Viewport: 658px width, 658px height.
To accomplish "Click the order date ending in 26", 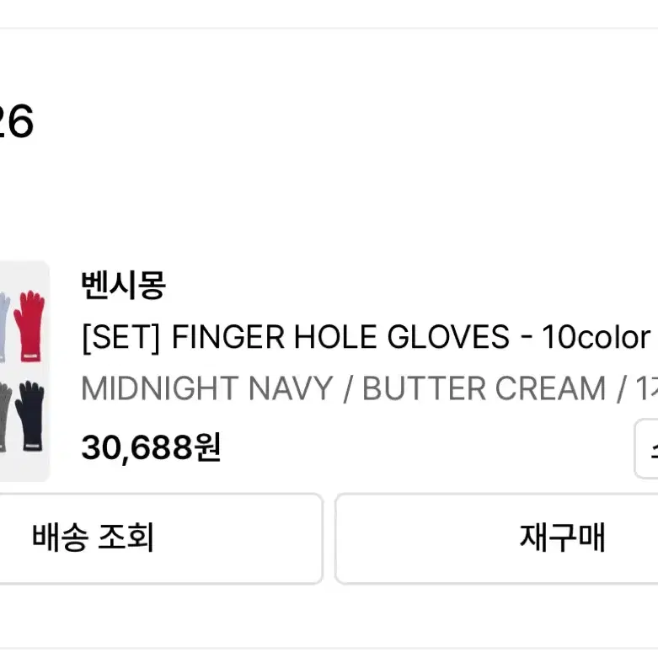I will 16,120.
